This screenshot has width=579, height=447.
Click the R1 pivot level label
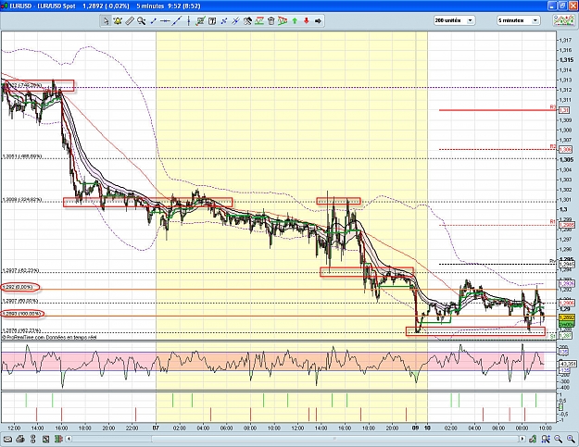tap(553, 222)
